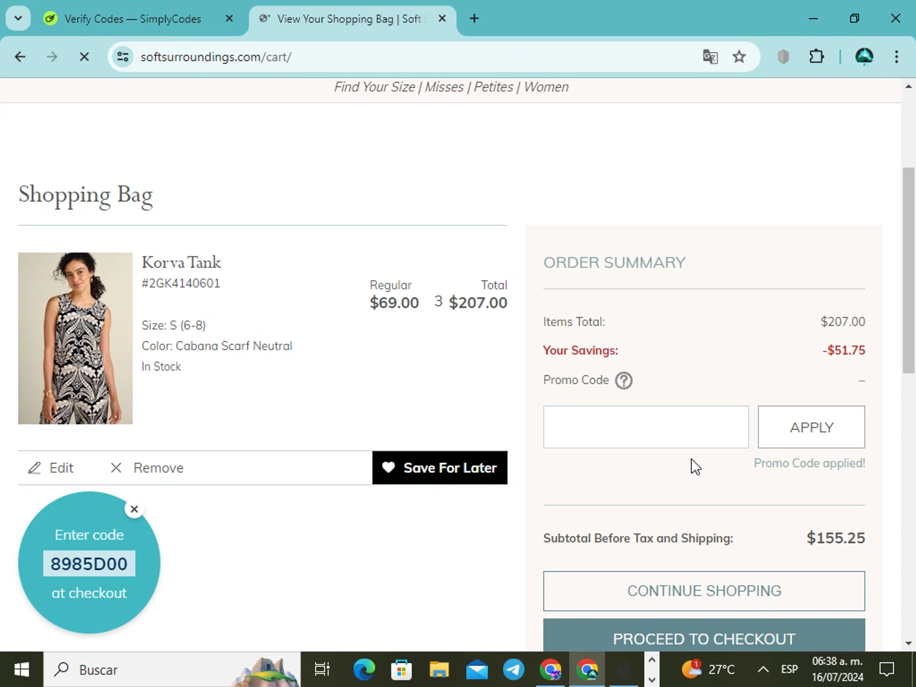Show hidden system tray icons

point(763,670)
